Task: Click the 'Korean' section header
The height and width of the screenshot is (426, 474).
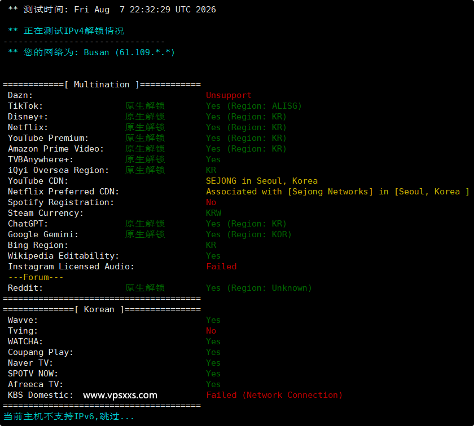Action: [99, 309]
